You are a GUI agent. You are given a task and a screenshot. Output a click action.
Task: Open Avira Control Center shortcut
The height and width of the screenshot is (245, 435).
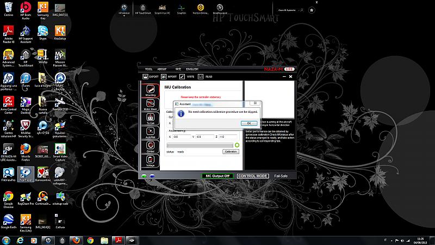click(x=9, y=105)
